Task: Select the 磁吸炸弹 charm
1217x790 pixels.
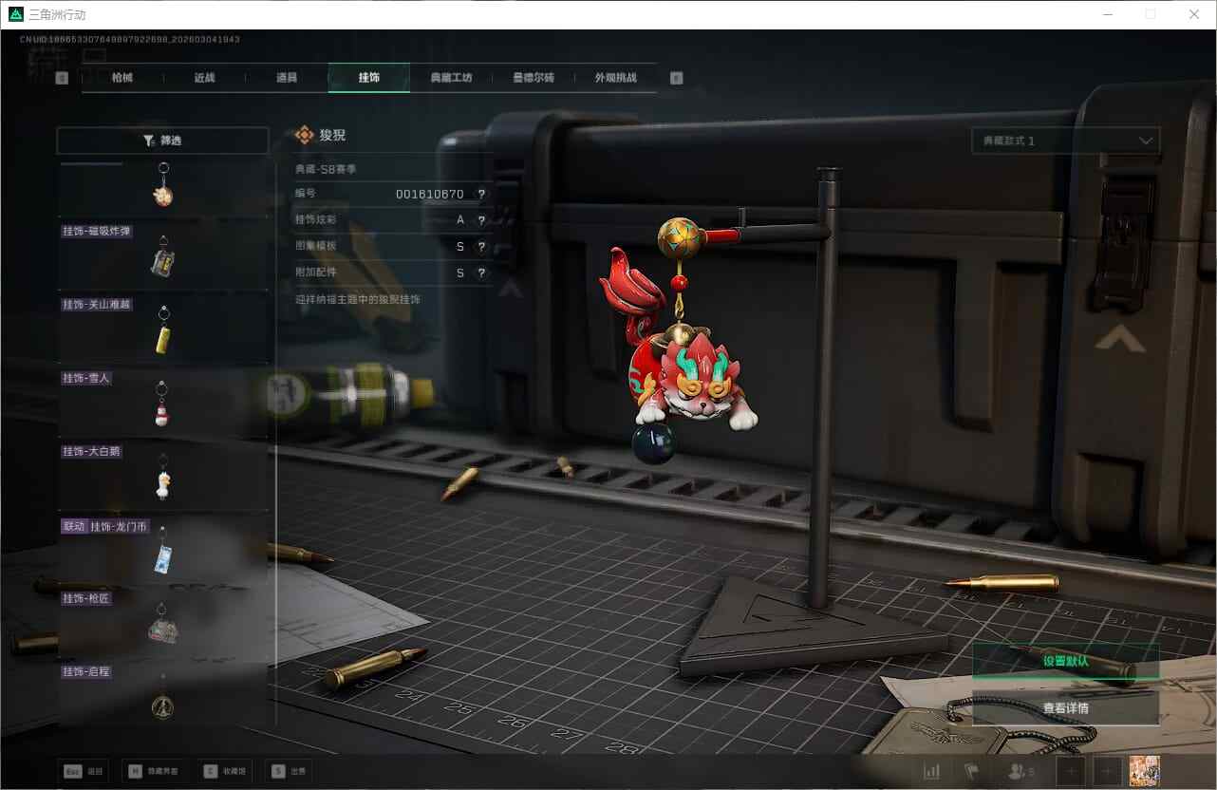Action: click(162, 256)
